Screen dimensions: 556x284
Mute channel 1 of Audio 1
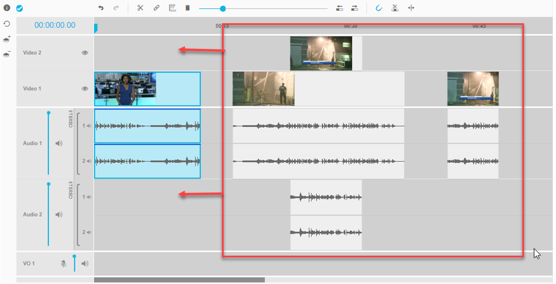[89, 126]
